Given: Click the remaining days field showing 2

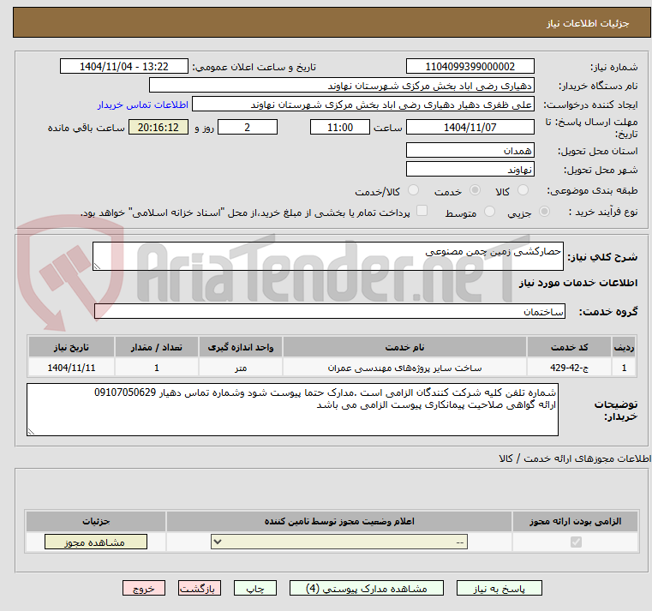Looking at the screenshot, I should click(248, 128).
